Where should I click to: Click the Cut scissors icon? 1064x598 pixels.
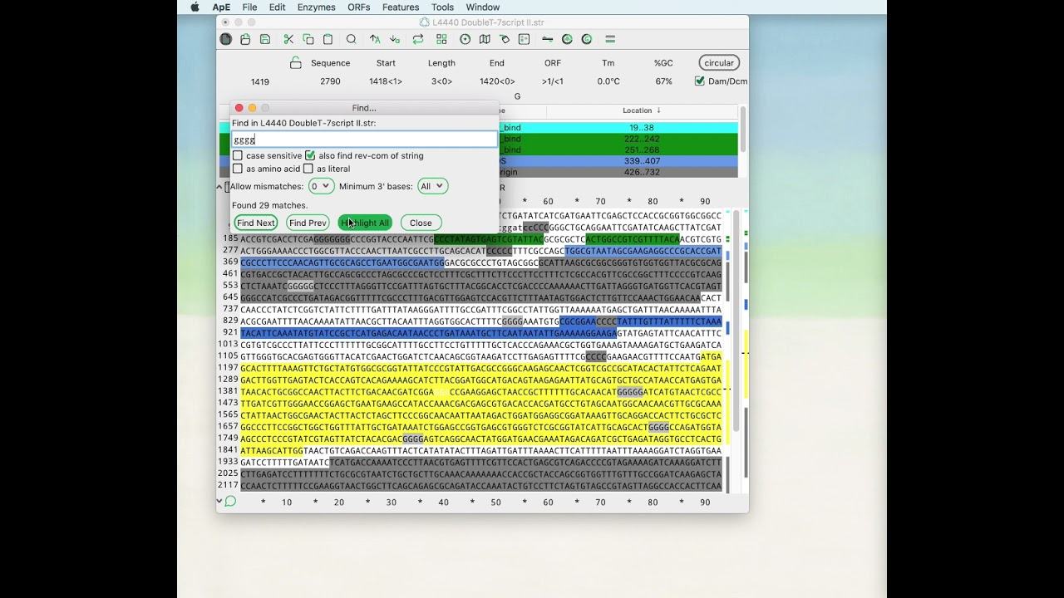pyautogui.click(x=288, y=39)
